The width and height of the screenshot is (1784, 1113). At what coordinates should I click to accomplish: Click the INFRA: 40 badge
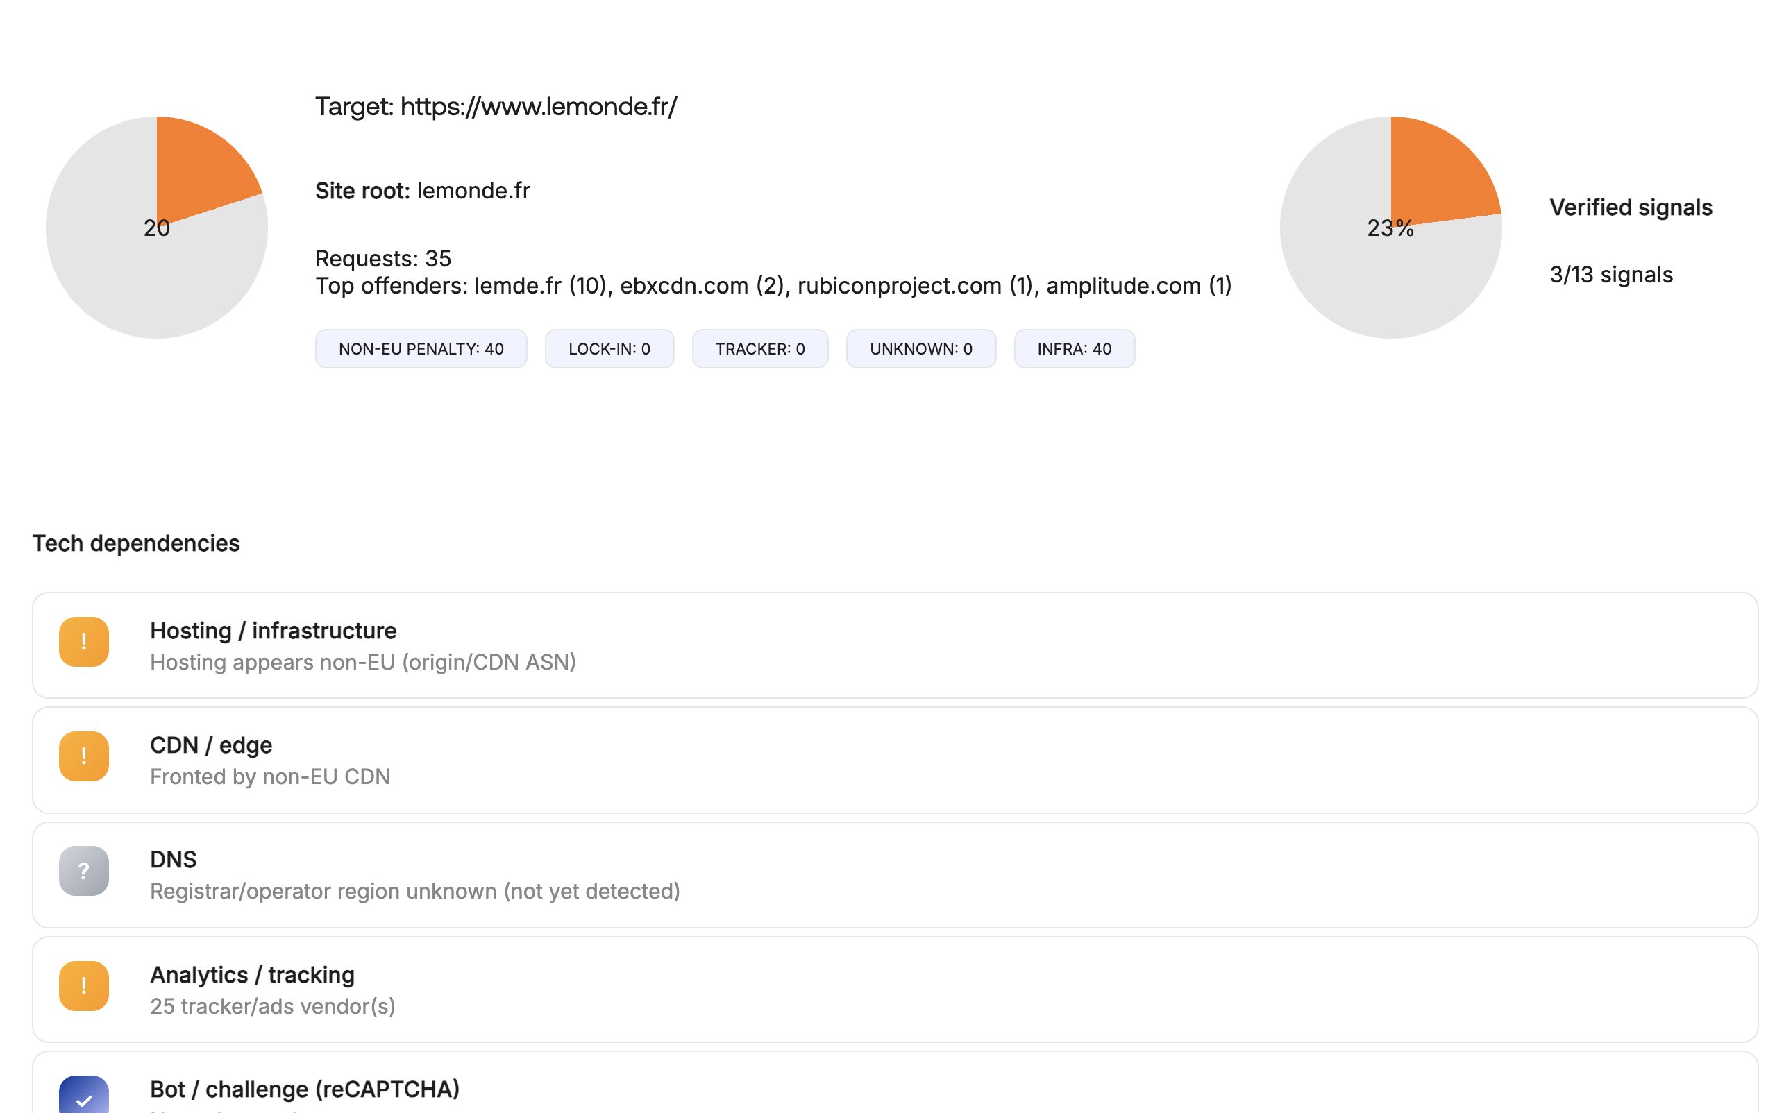tap(1073, 349)
